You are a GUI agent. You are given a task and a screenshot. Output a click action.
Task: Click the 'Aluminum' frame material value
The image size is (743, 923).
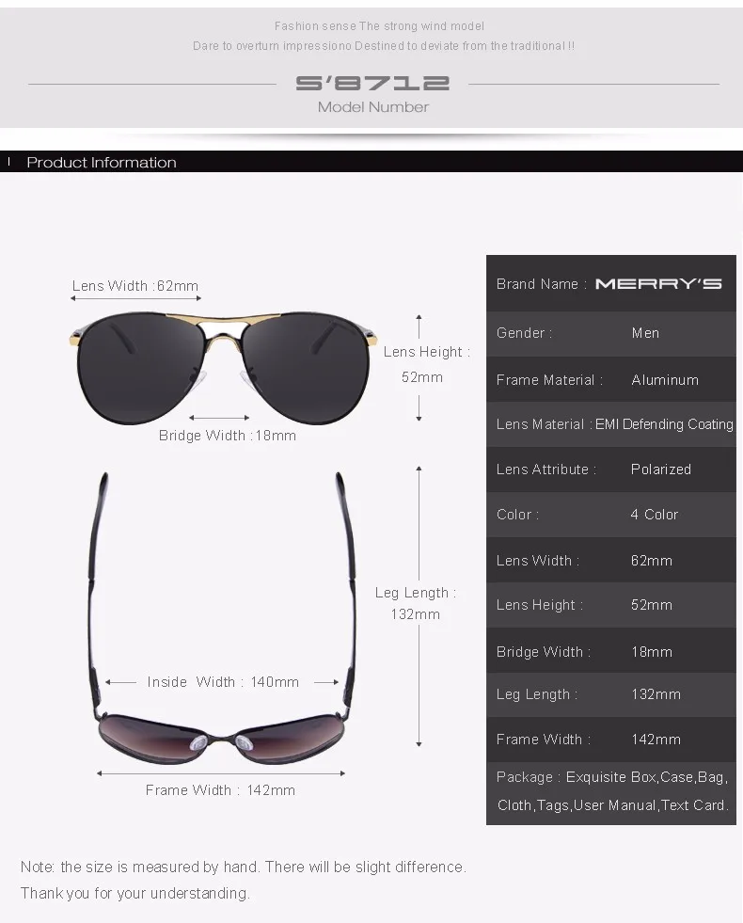click(665, 380)
